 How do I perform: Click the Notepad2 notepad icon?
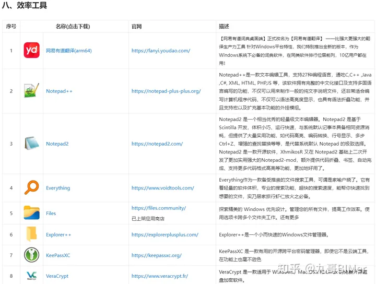click(x=32, y=144)
